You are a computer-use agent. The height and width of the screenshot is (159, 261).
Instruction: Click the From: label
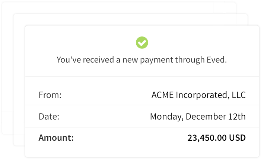[50, 95]
